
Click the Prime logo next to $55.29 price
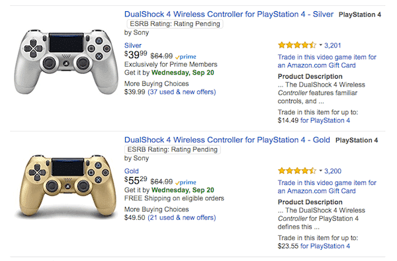pyautogui.click(x=186, y=182)
